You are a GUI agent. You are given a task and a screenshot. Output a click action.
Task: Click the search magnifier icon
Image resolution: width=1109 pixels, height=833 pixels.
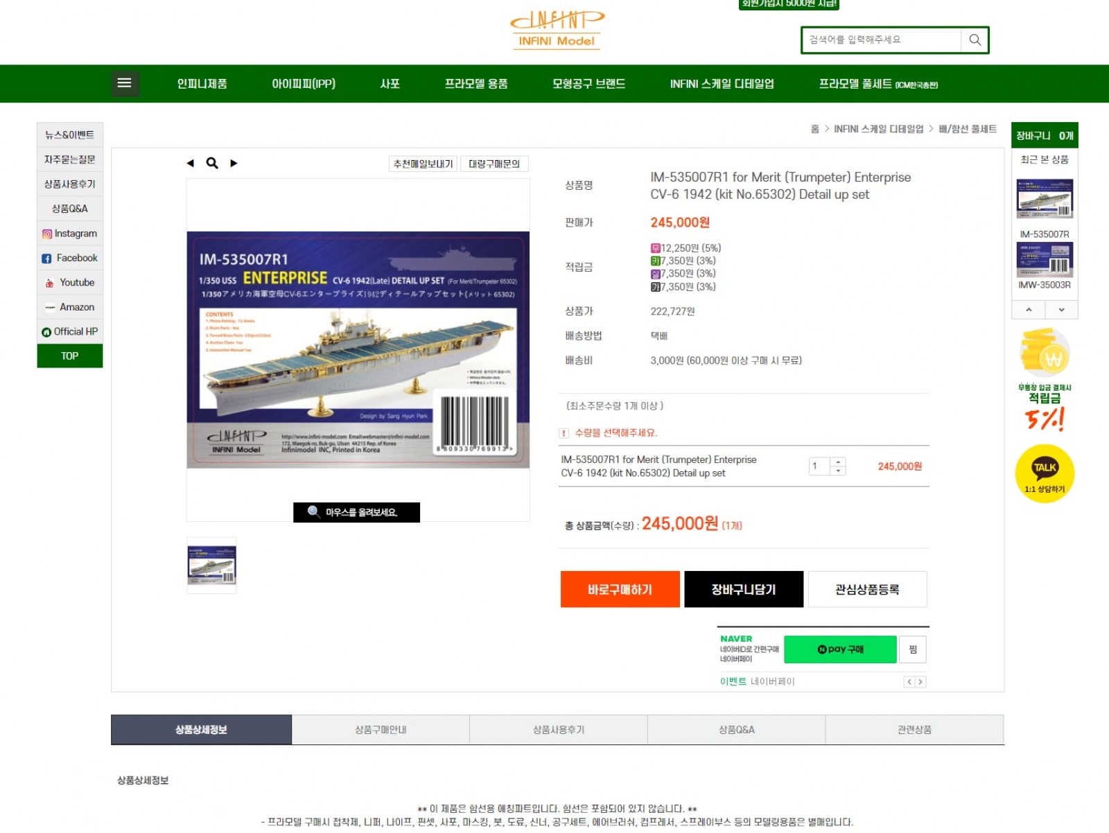pos(975,40)
